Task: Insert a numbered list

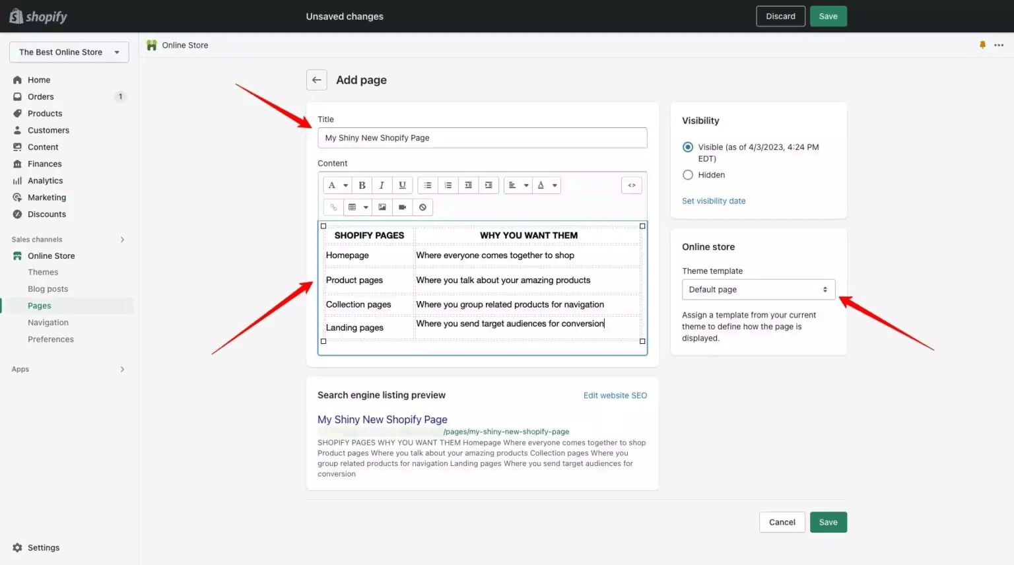Action: click(x=448, y=185)
